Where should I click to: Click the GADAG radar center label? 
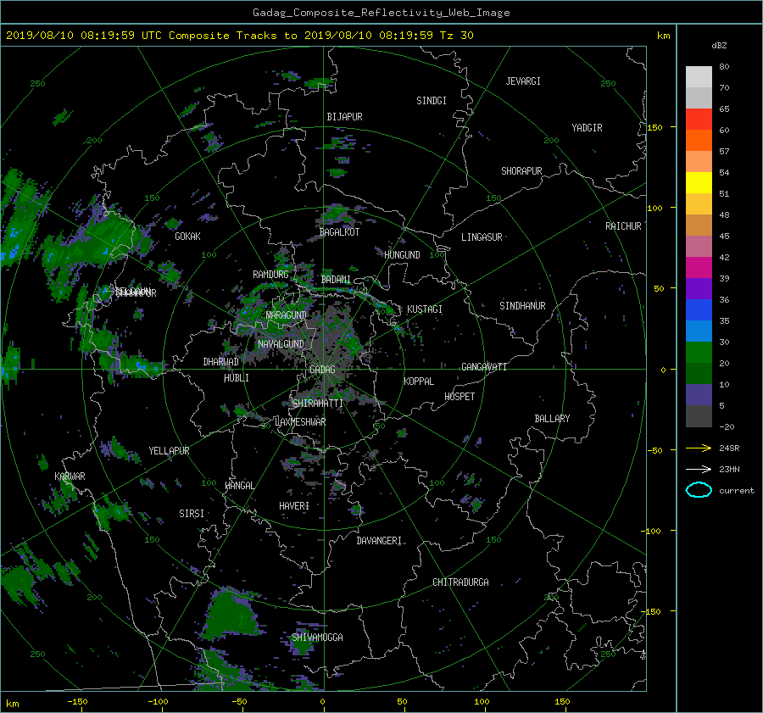(322, 370)
